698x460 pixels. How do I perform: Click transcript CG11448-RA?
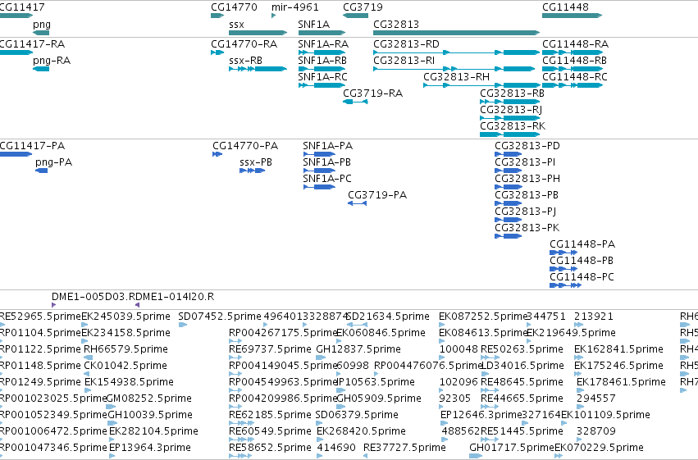pyautogui.click(x=572, y=52)
